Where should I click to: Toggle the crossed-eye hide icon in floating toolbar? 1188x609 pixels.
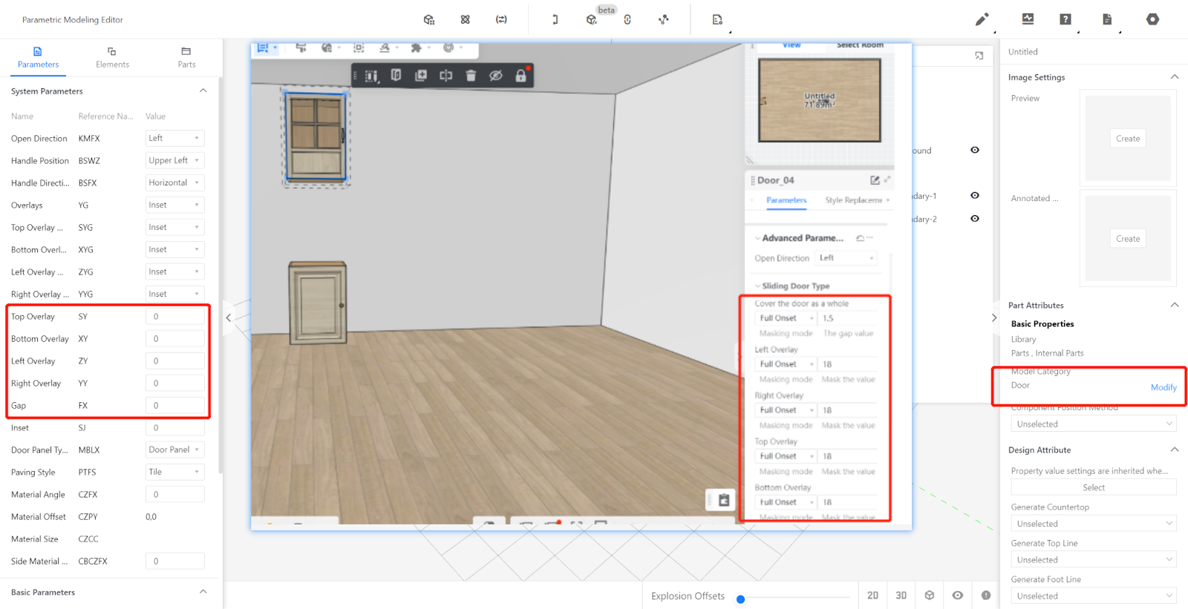tap(496, 76)
